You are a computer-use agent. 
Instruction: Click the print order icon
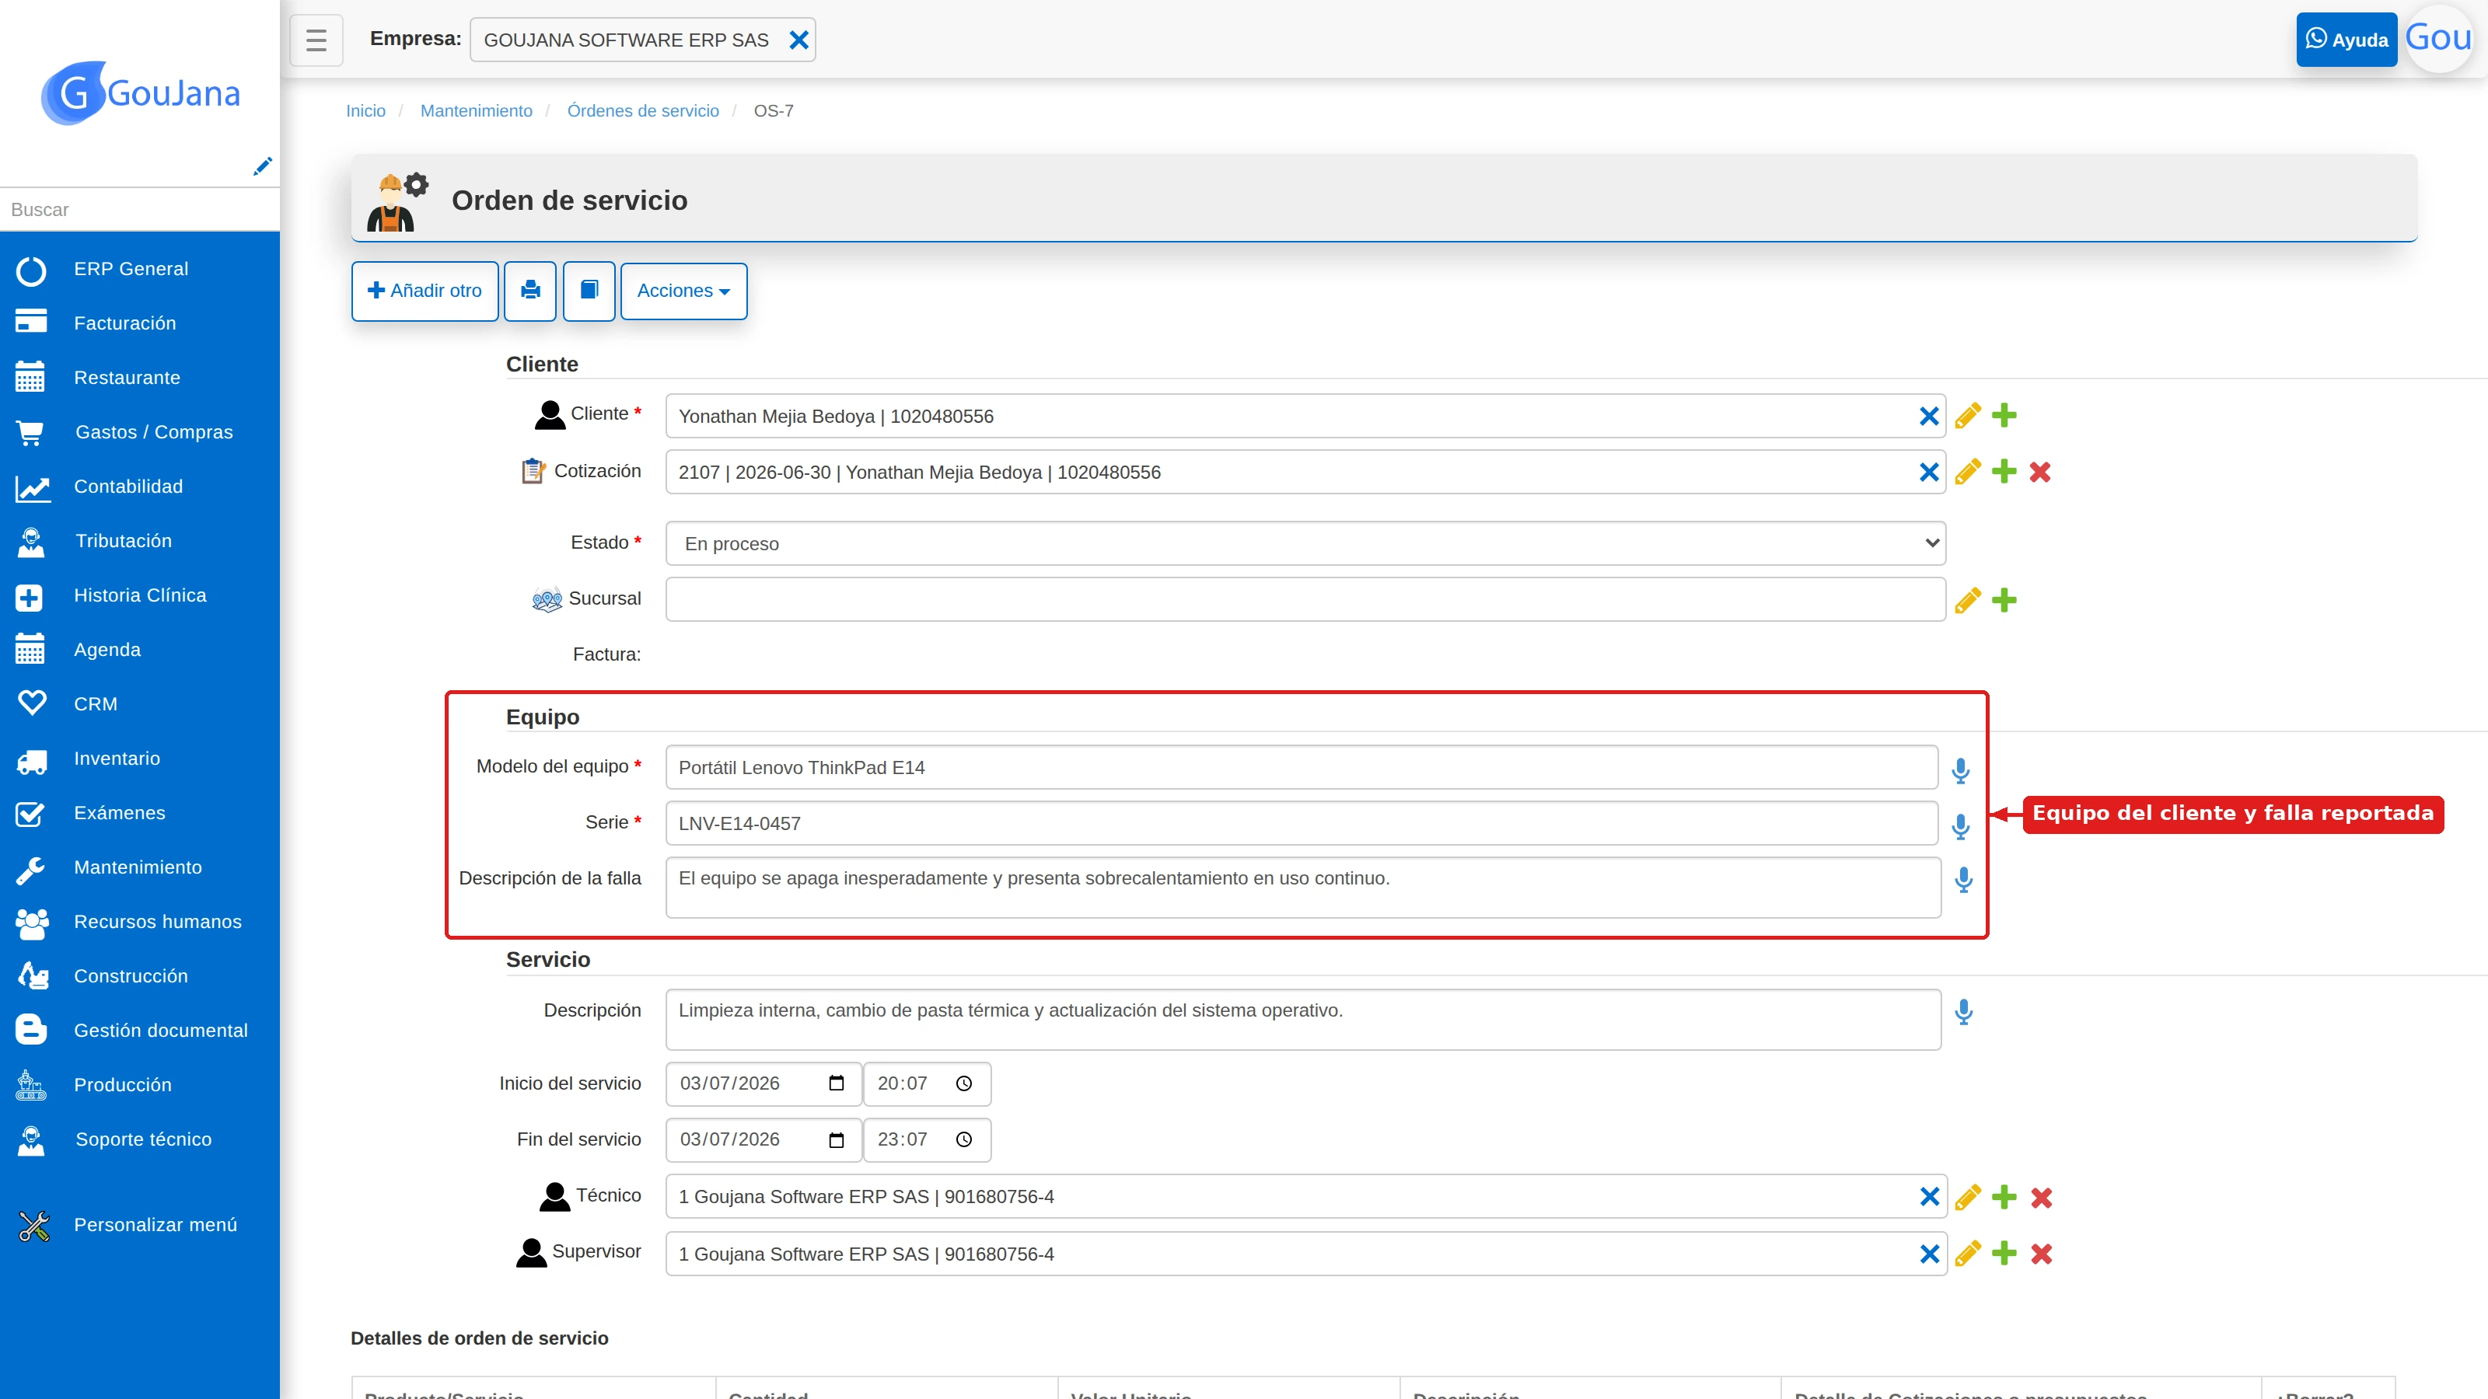point(530,291)
